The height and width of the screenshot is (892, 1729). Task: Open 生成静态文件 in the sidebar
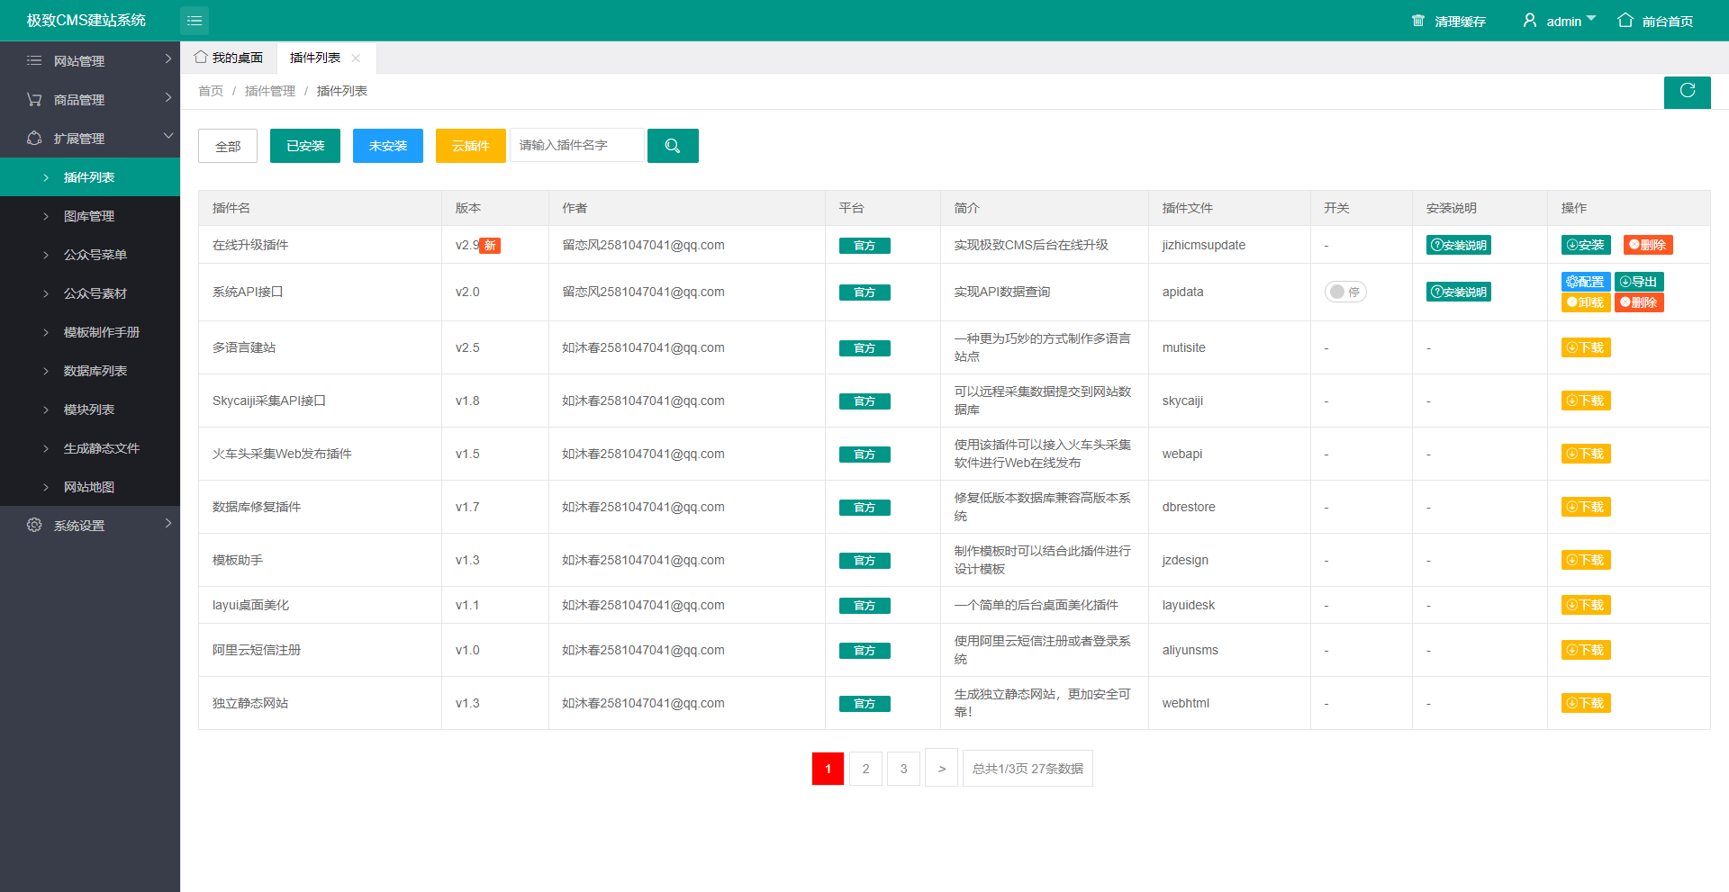coord(90,448)
